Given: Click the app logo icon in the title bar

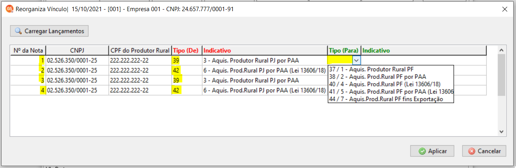Looking at the screenshot, I should click(x=9, y=9).
